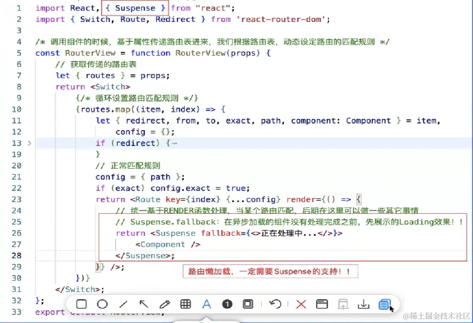Activate the pencil freehand tool

165,304
